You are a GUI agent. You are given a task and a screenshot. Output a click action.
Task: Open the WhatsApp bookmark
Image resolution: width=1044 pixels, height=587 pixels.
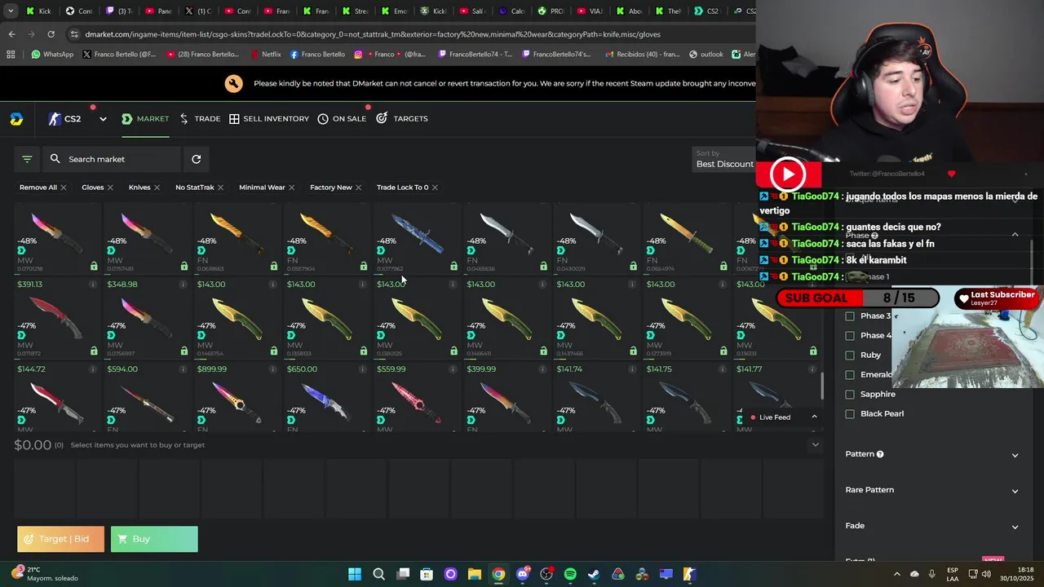coord(52,55)
